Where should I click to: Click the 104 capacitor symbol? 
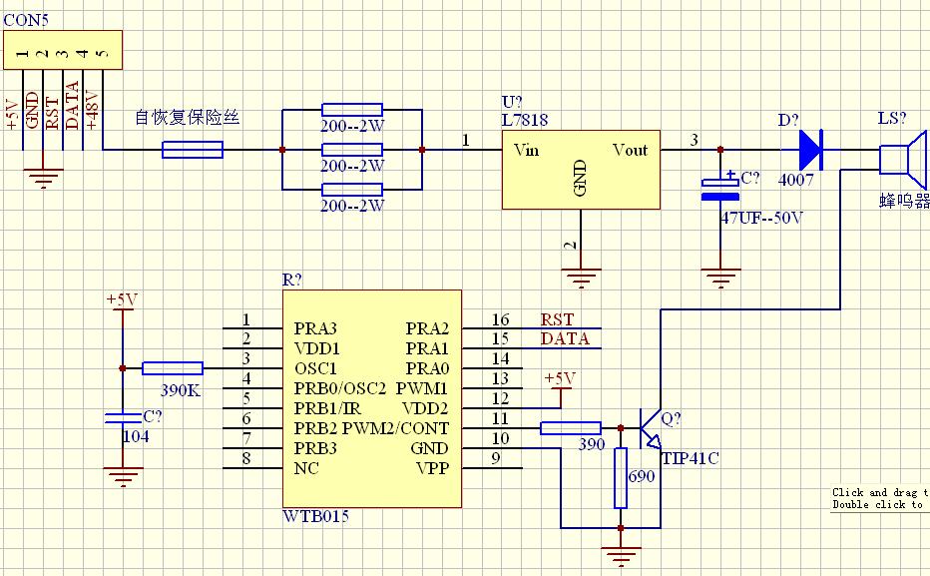click(x=122, y=420)
